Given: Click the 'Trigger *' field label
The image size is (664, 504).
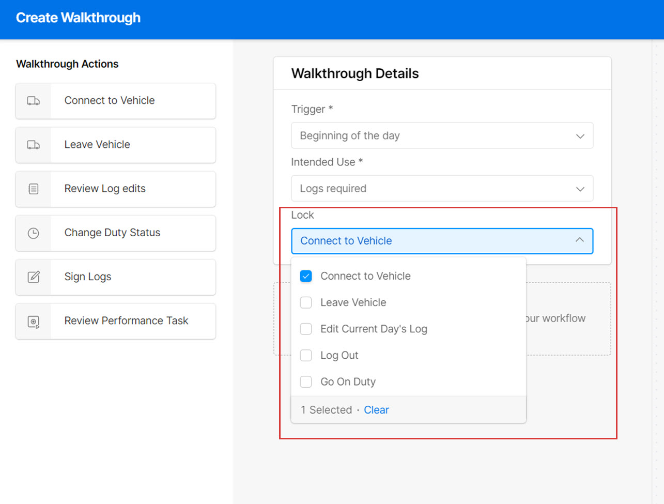Looking at the screenshot, I should click(312, 109).
